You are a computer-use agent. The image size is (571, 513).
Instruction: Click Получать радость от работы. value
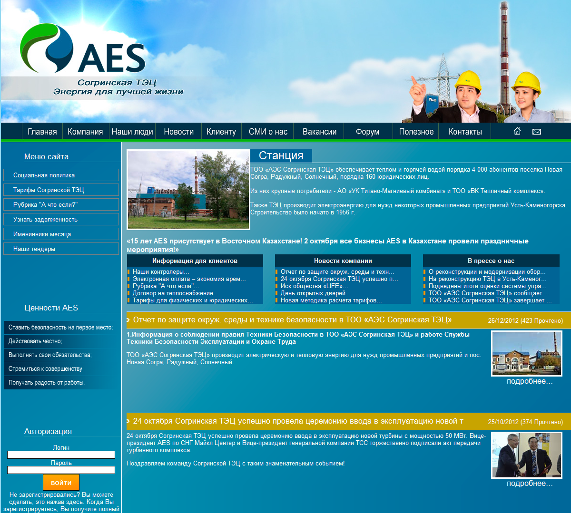[x=47, y=383]
